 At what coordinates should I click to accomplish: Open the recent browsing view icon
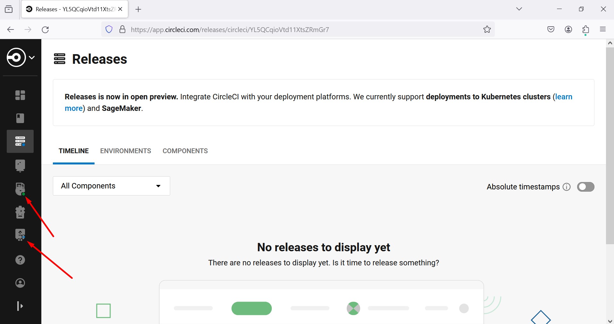(9, 9)
